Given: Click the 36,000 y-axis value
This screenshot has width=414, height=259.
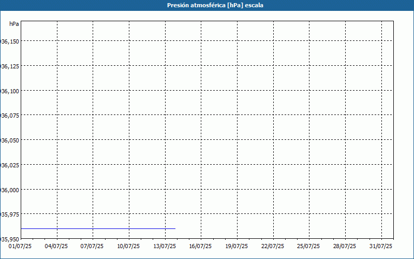Looking at the screenshot, I should (9, 190).
